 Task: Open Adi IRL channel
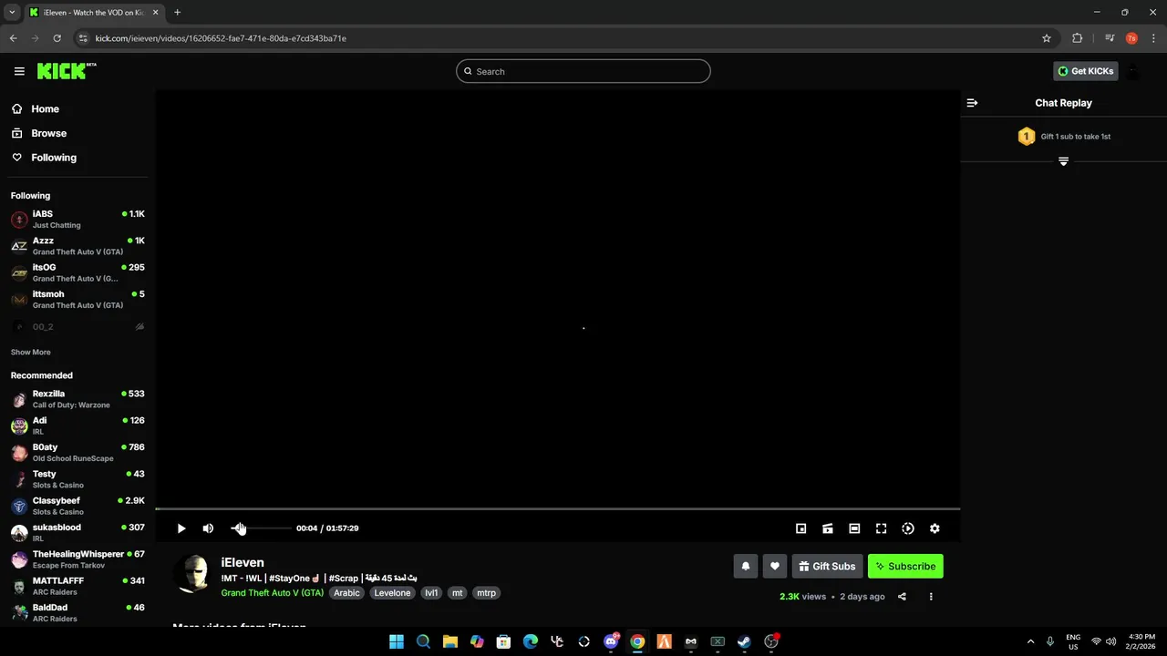coord(77,425)
